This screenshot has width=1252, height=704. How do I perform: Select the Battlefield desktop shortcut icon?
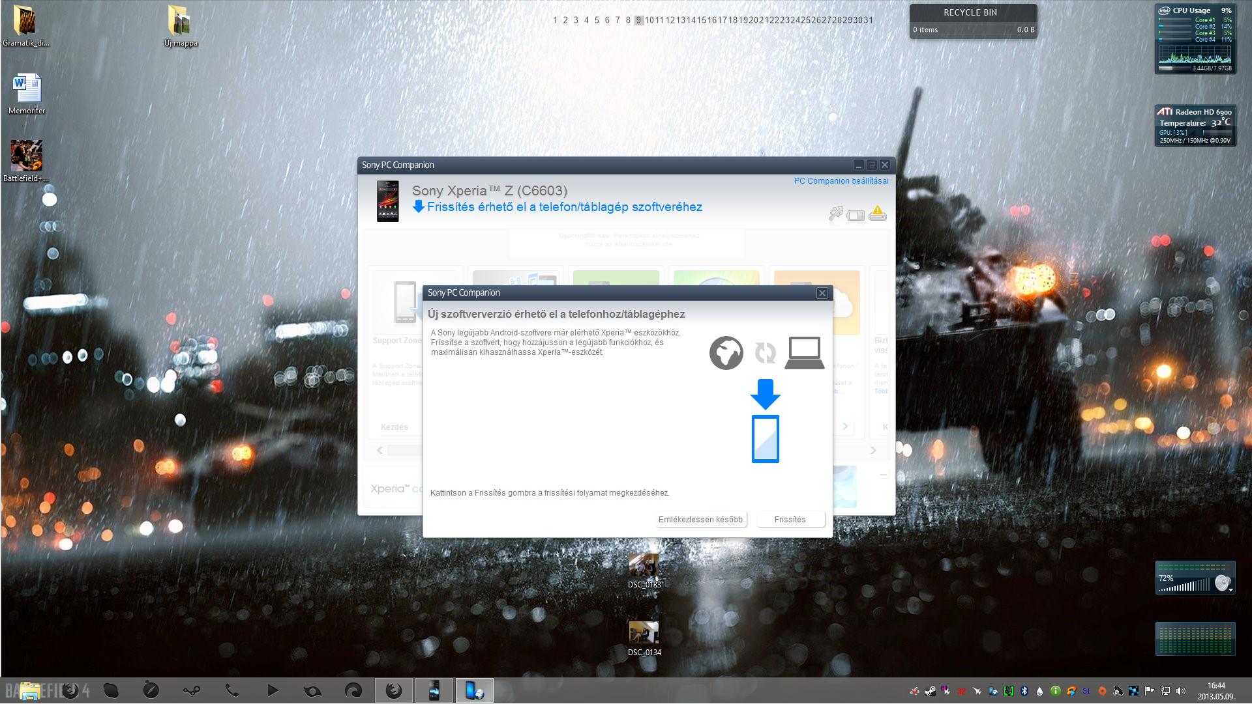(26, 161)
